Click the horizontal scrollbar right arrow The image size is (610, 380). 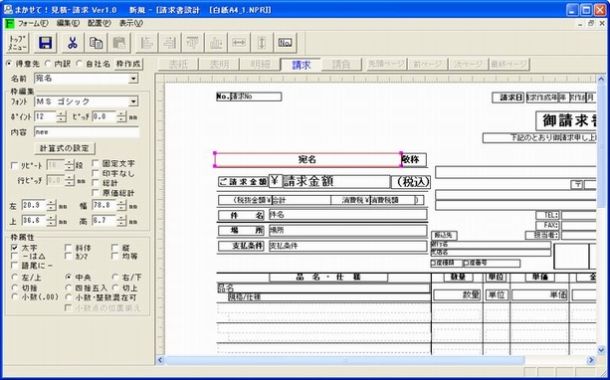[x=591, y=360]
